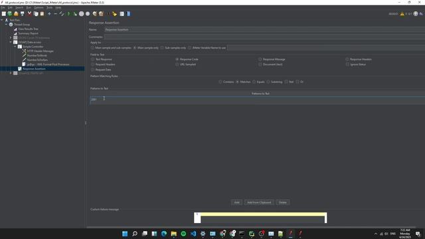Click the Delete pattern button

282,202
